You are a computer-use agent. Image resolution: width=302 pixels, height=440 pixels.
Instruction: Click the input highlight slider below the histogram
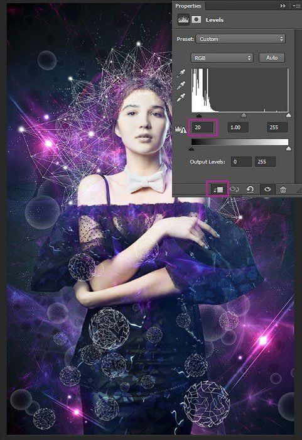289,115
